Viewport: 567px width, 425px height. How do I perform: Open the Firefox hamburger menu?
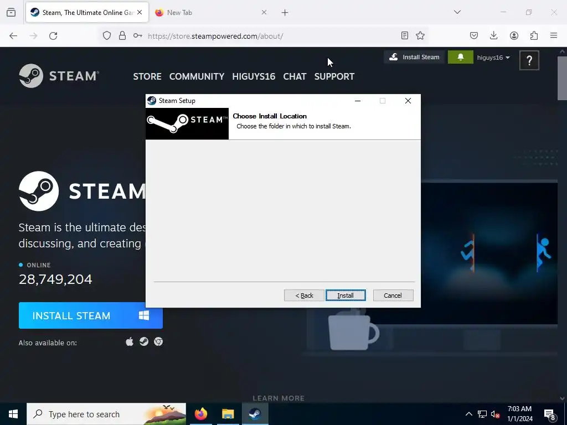coord(554,35)
